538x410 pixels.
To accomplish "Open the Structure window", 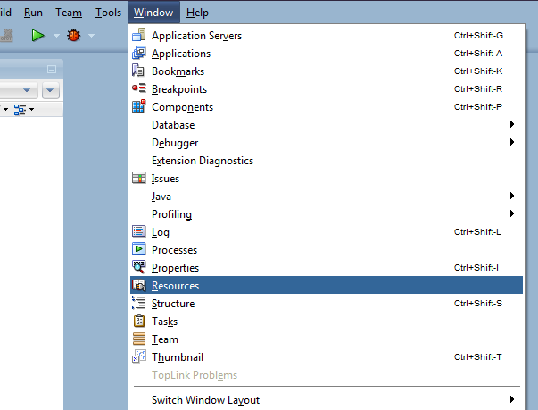I will (x=173, y=304).
